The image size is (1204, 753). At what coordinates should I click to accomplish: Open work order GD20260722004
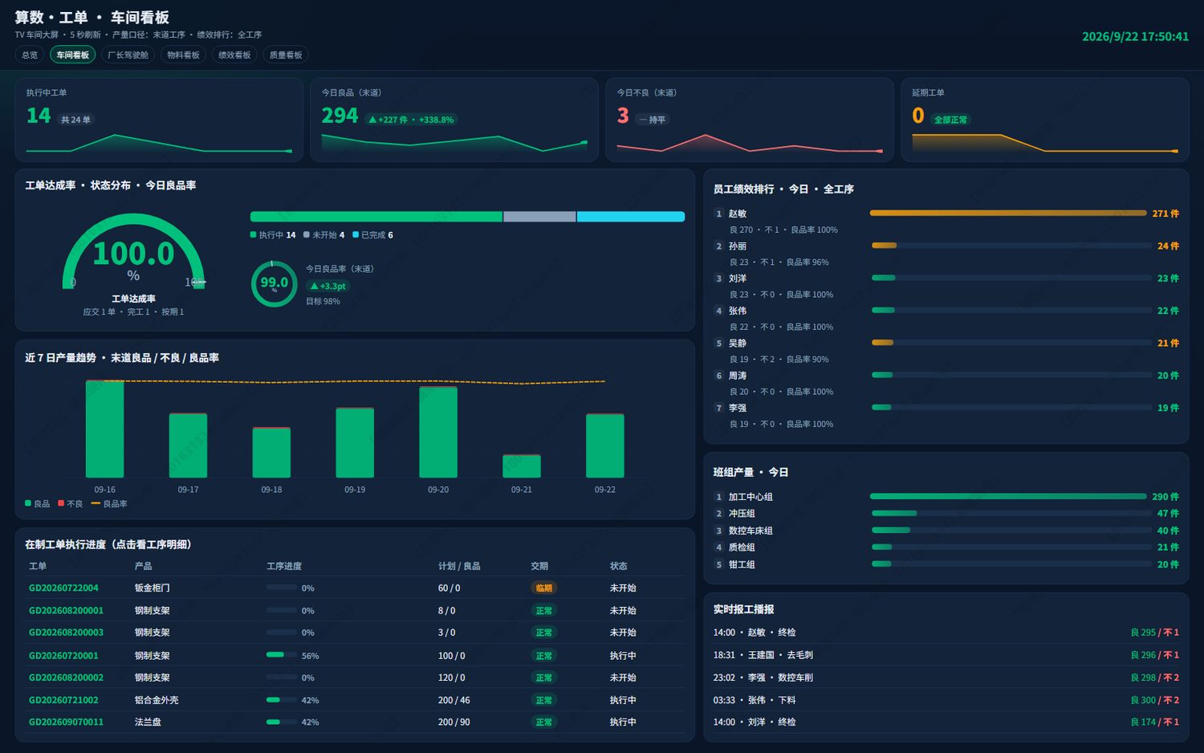pyautogui.click(x=63, y=588)
